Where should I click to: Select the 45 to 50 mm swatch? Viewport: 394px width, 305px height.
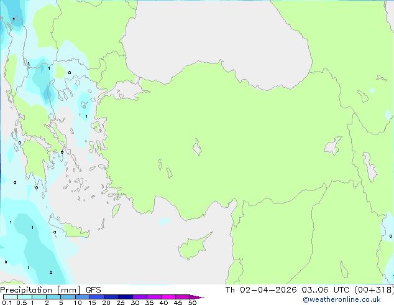pyautogui.click(x=183, y=297)
